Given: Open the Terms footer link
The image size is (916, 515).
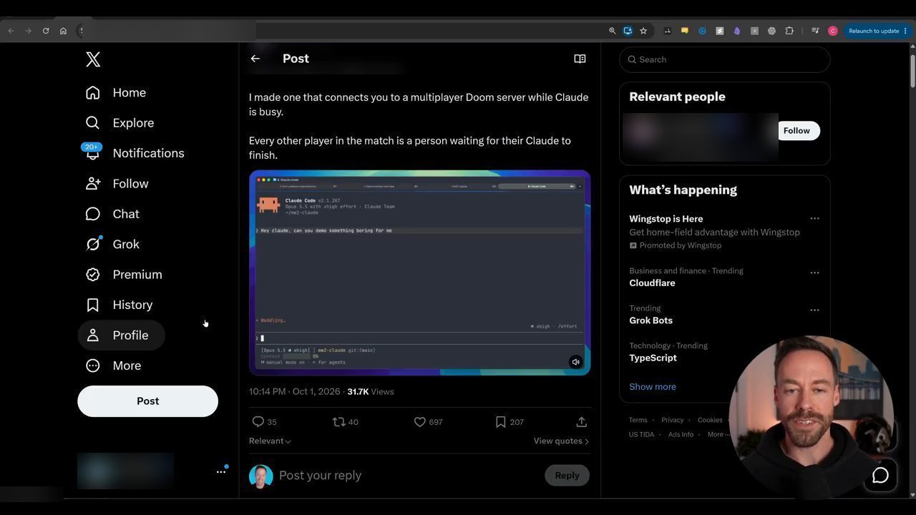Looking at the screenshot, I should [x=638, y=420].
